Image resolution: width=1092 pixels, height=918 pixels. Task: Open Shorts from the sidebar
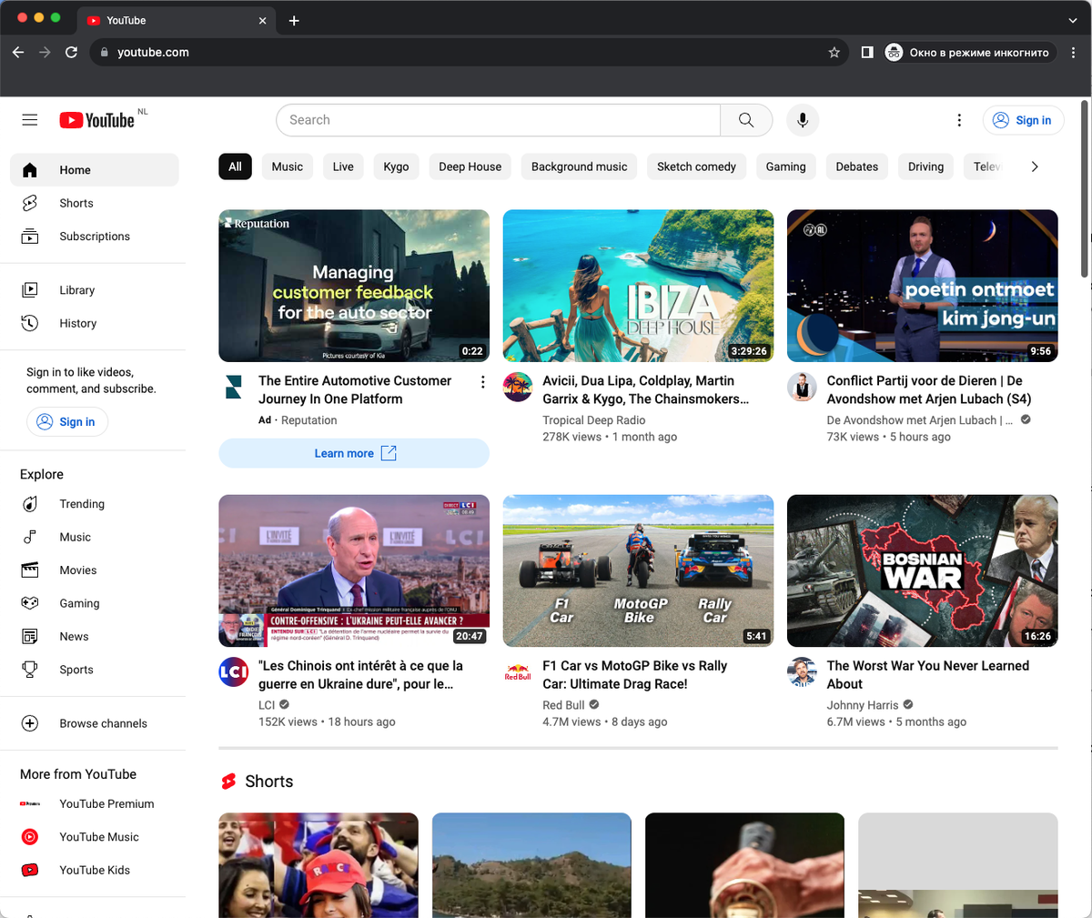click(x=95, y=203)
